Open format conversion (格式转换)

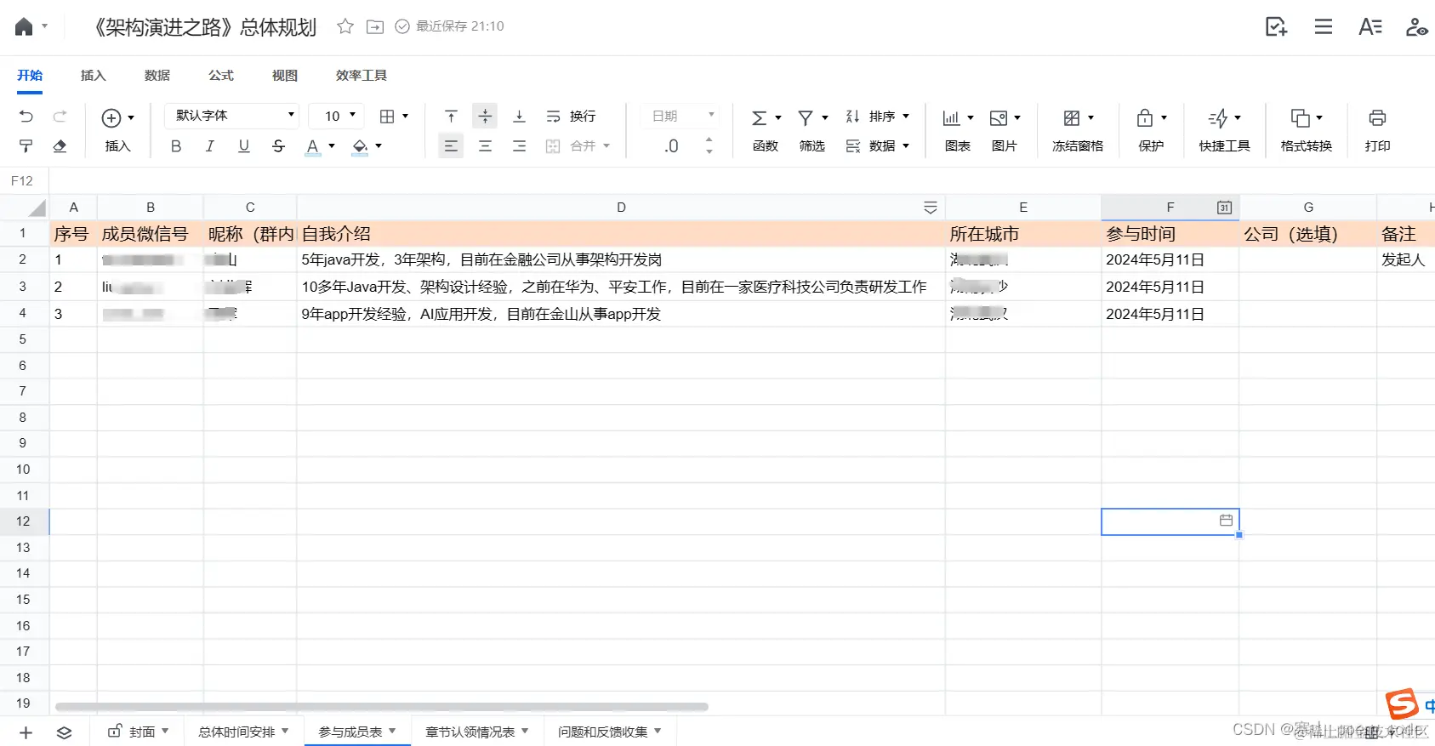point(1307,130)
